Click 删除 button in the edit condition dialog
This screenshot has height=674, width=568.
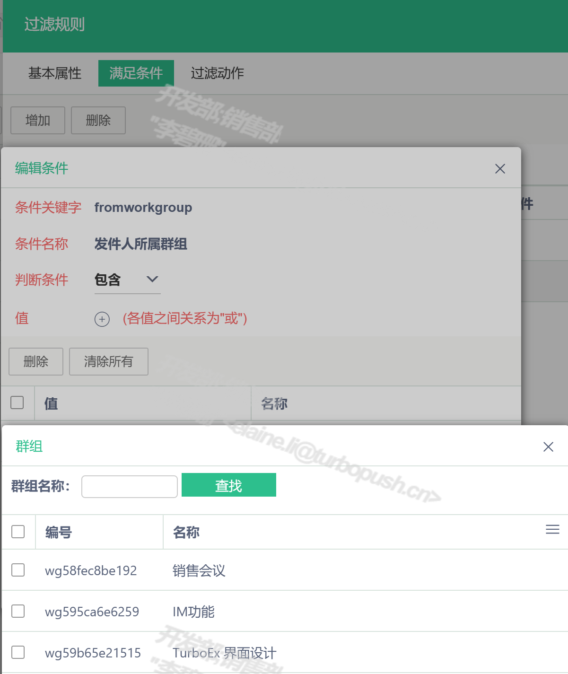click(36, 362)
